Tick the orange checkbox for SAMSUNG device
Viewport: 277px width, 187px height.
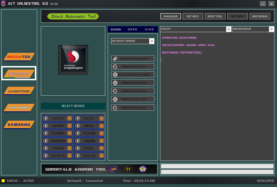pyautogui.click(x=69, y=141)
